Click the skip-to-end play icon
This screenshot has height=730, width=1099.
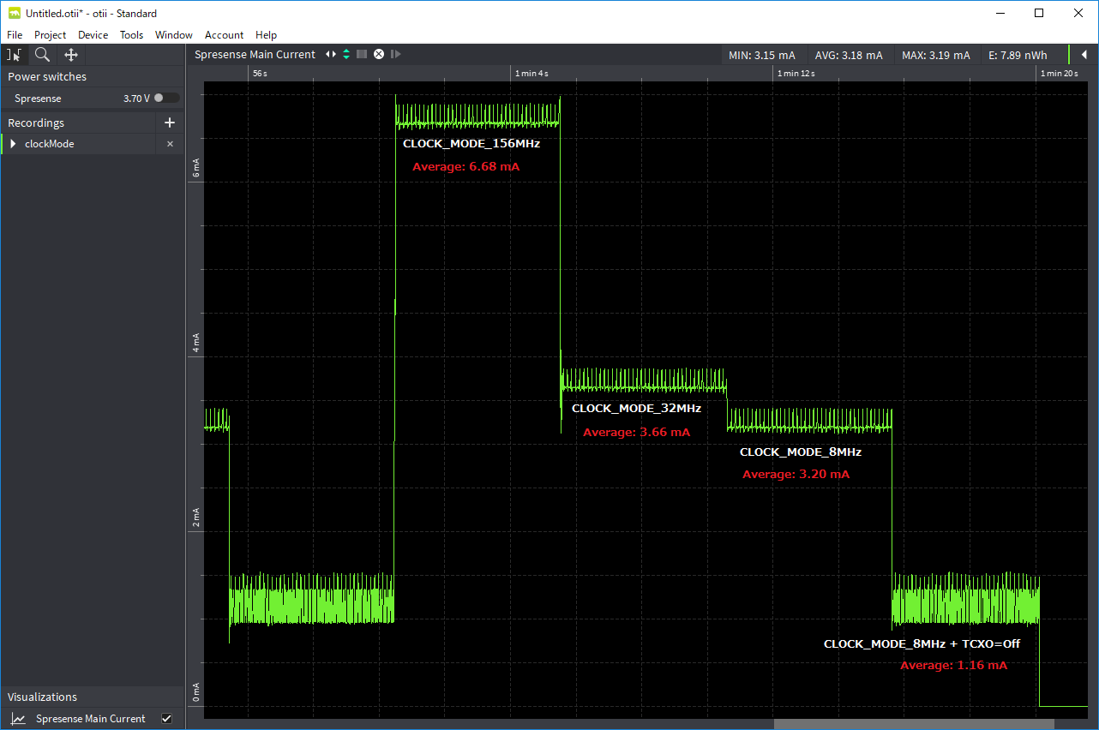pyautogui.click(x=395, y=55)
